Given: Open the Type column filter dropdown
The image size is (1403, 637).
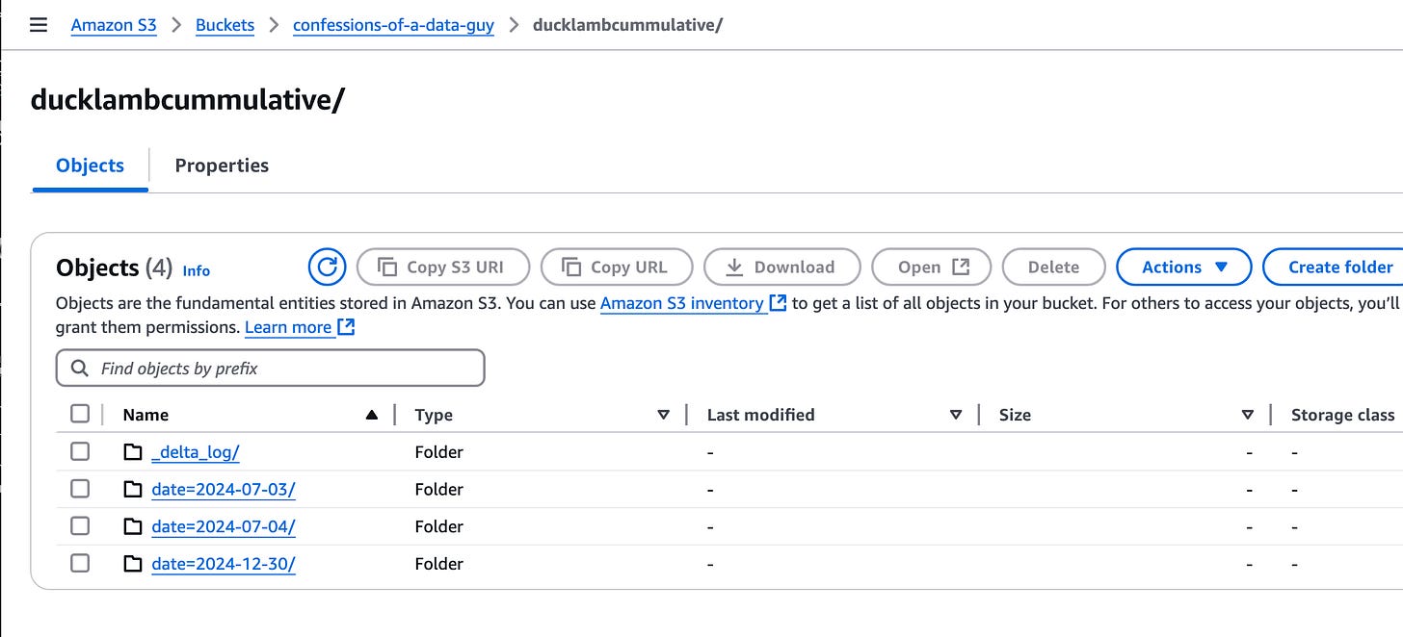Looking at the screenshot, I should coord(663,415).
